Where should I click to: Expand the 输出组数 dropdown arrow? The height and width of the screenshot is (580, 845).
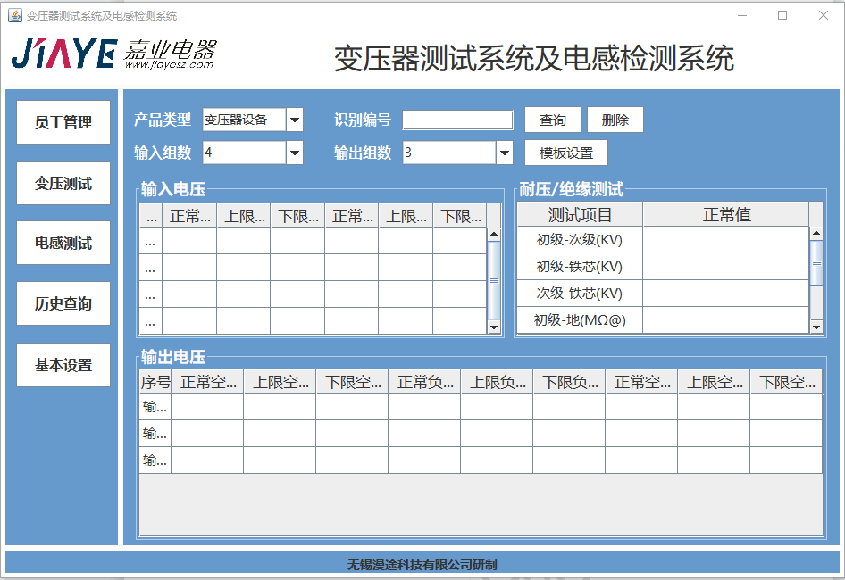click(505, 153)
